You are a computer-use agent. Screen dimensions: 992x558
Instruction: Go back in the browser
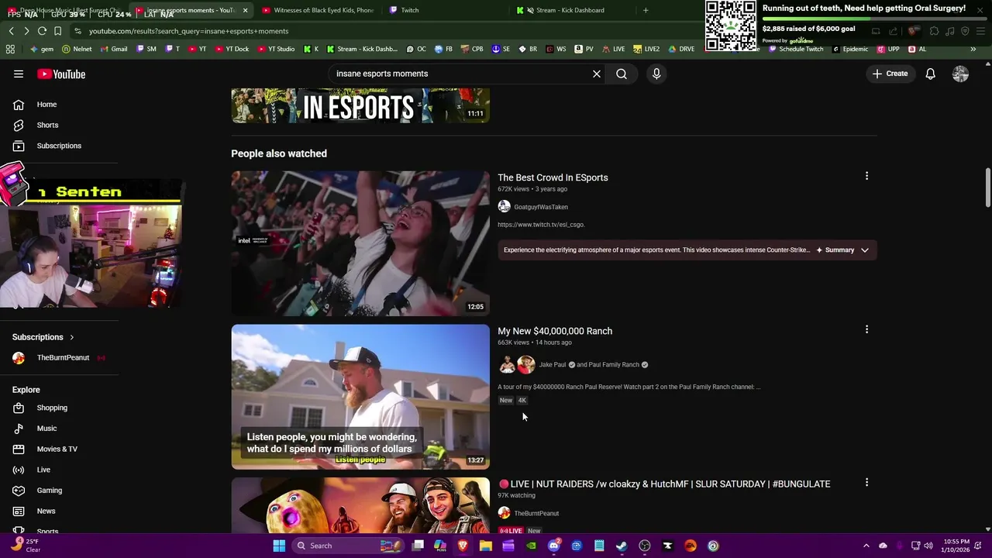coord(11,31)
